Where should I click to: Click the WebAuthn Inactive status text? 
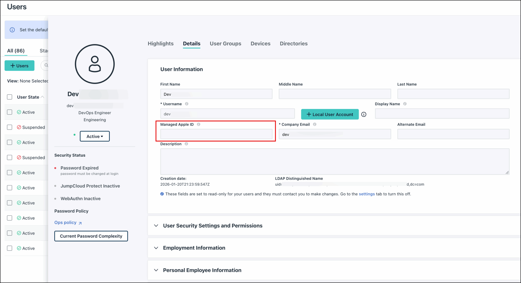point(80,199)
